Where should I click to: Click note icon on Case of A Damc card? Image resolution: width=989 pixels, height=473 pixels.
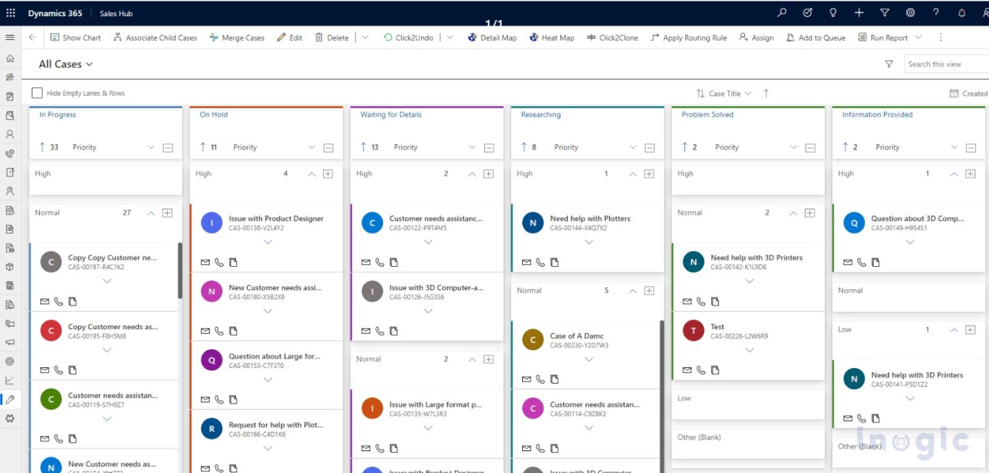click(x=554, y=380)
